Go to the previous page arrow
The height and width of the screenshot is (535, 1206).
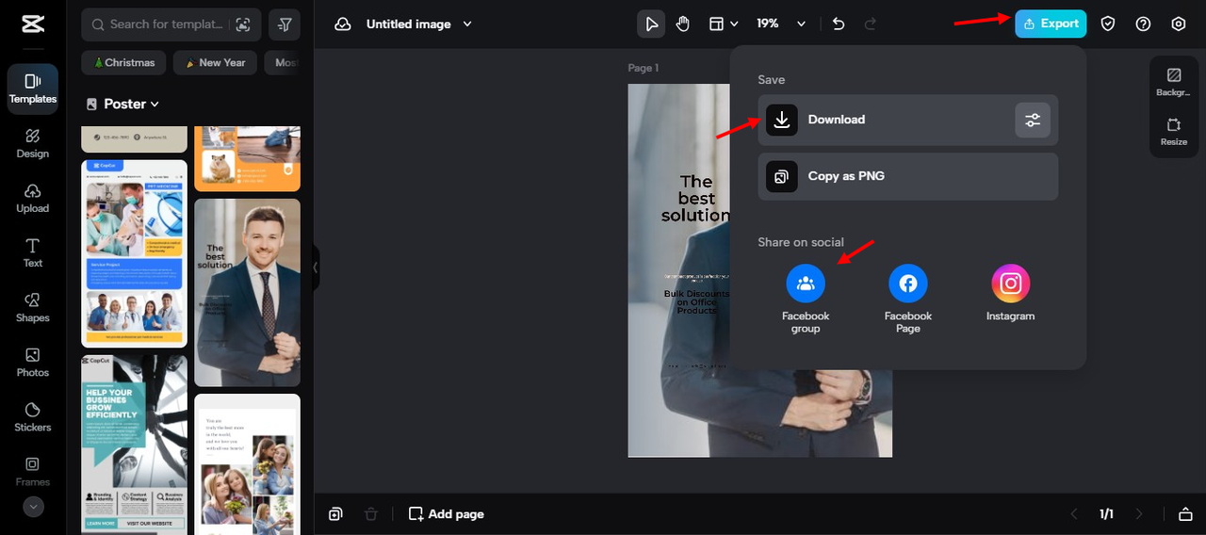(1074, 513)
